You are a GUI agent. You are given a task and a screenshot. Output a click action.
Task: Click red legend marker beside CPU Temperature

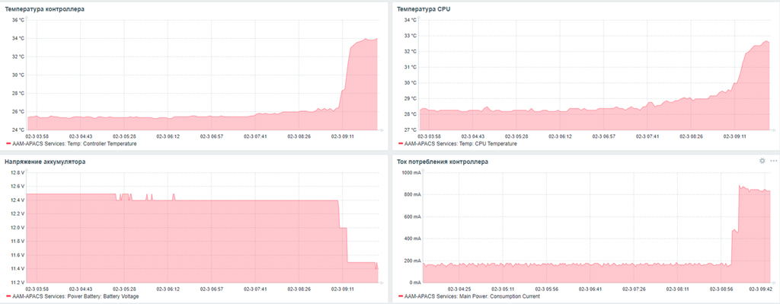pyautogui.click(x=400, y=144)
